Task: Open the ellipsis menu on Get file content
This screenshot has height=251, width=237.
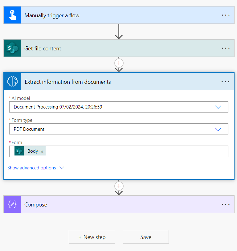Action: point(226,48)
